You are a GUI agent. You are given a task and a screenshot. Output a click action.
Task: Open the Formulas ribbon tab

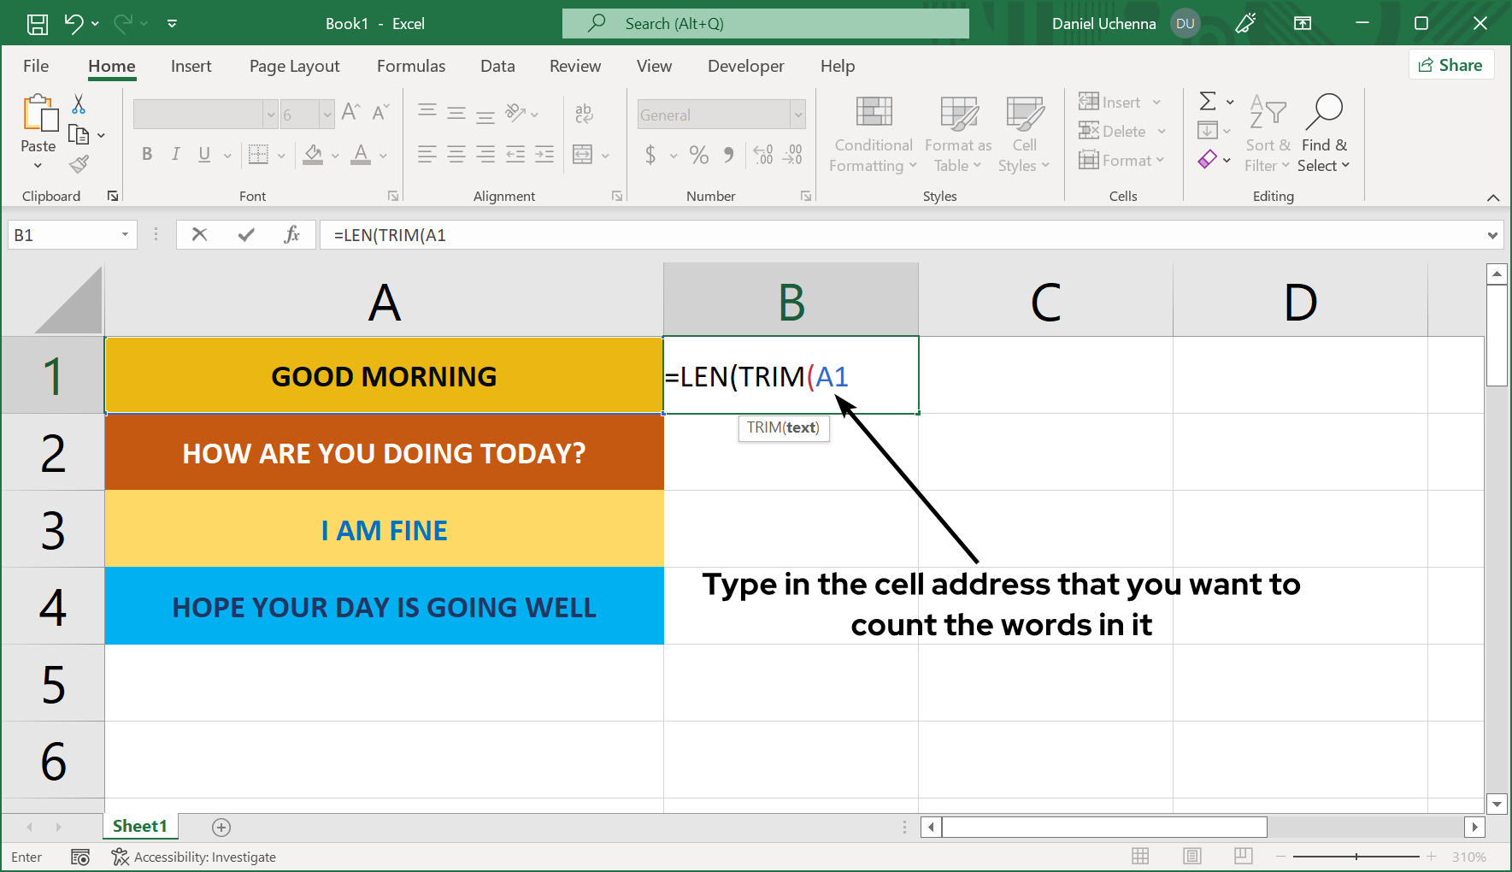click(411, 66)
